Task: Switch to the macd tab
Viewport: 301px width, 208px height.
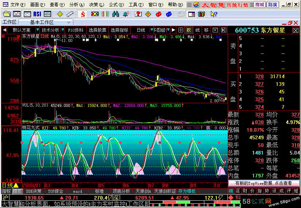Action: pos(78,191)
